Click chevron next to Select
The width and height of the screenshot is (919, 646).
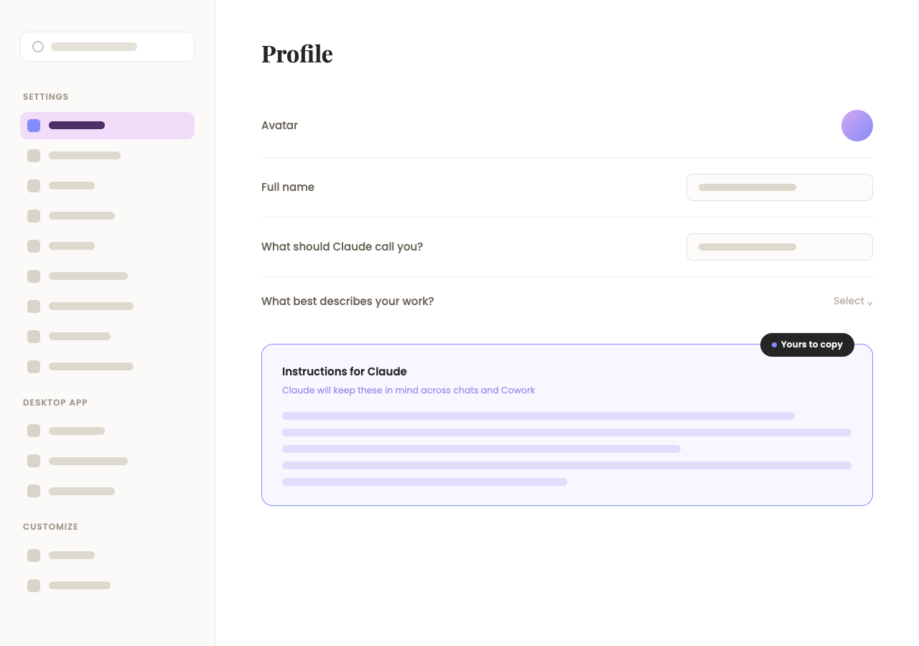pos(869,303)
